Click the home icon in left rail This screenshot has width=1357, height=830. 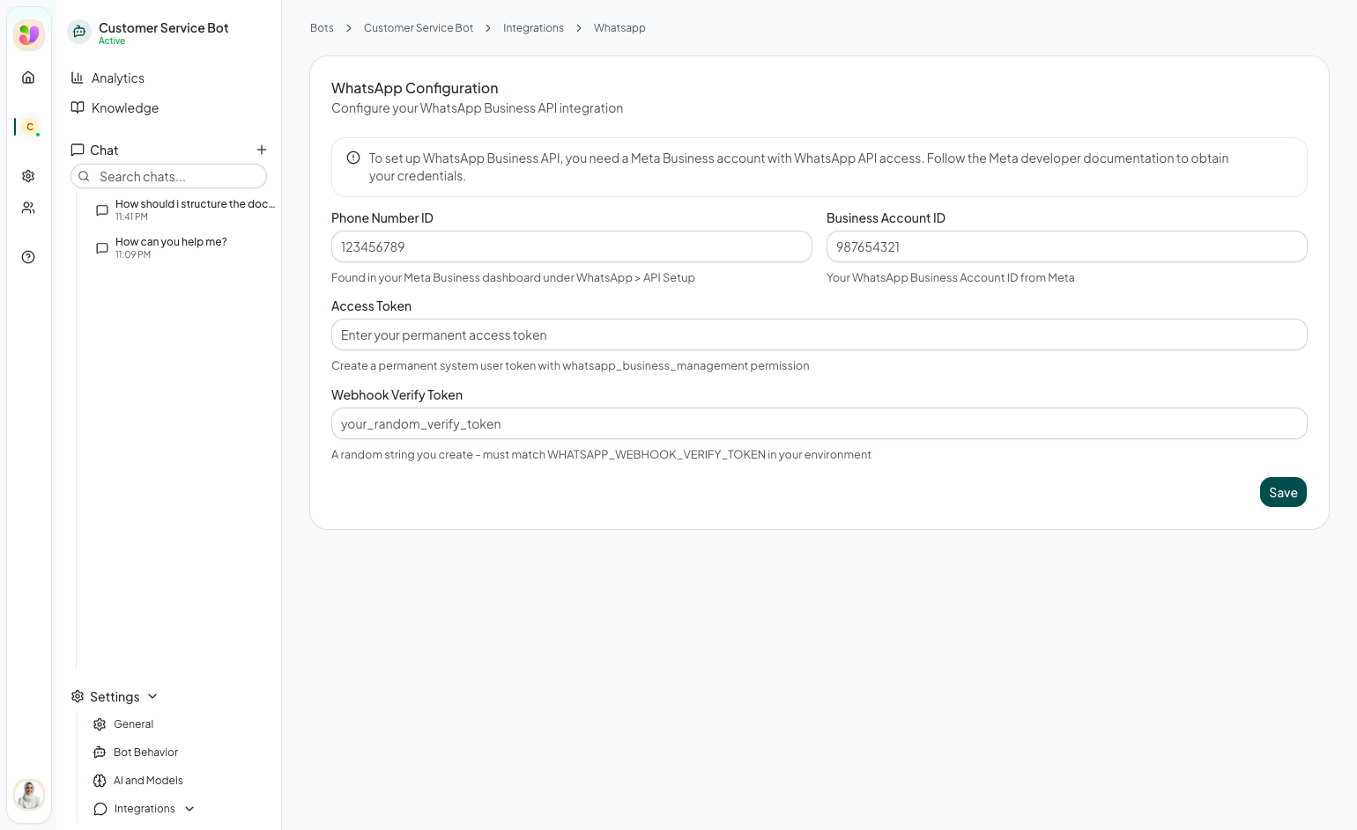tap(28, 77)
